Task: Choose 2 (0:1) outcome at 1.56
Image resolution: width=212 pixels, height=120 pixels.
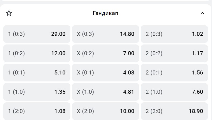Action: 174,73
